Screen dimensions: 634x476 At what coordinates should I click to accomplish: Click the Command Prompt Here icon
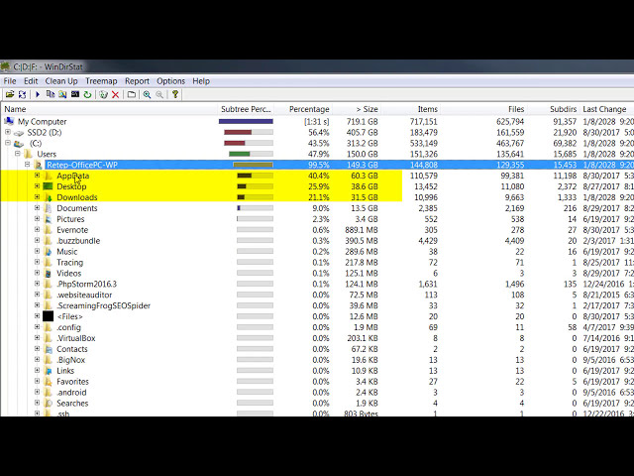[75, 94]
